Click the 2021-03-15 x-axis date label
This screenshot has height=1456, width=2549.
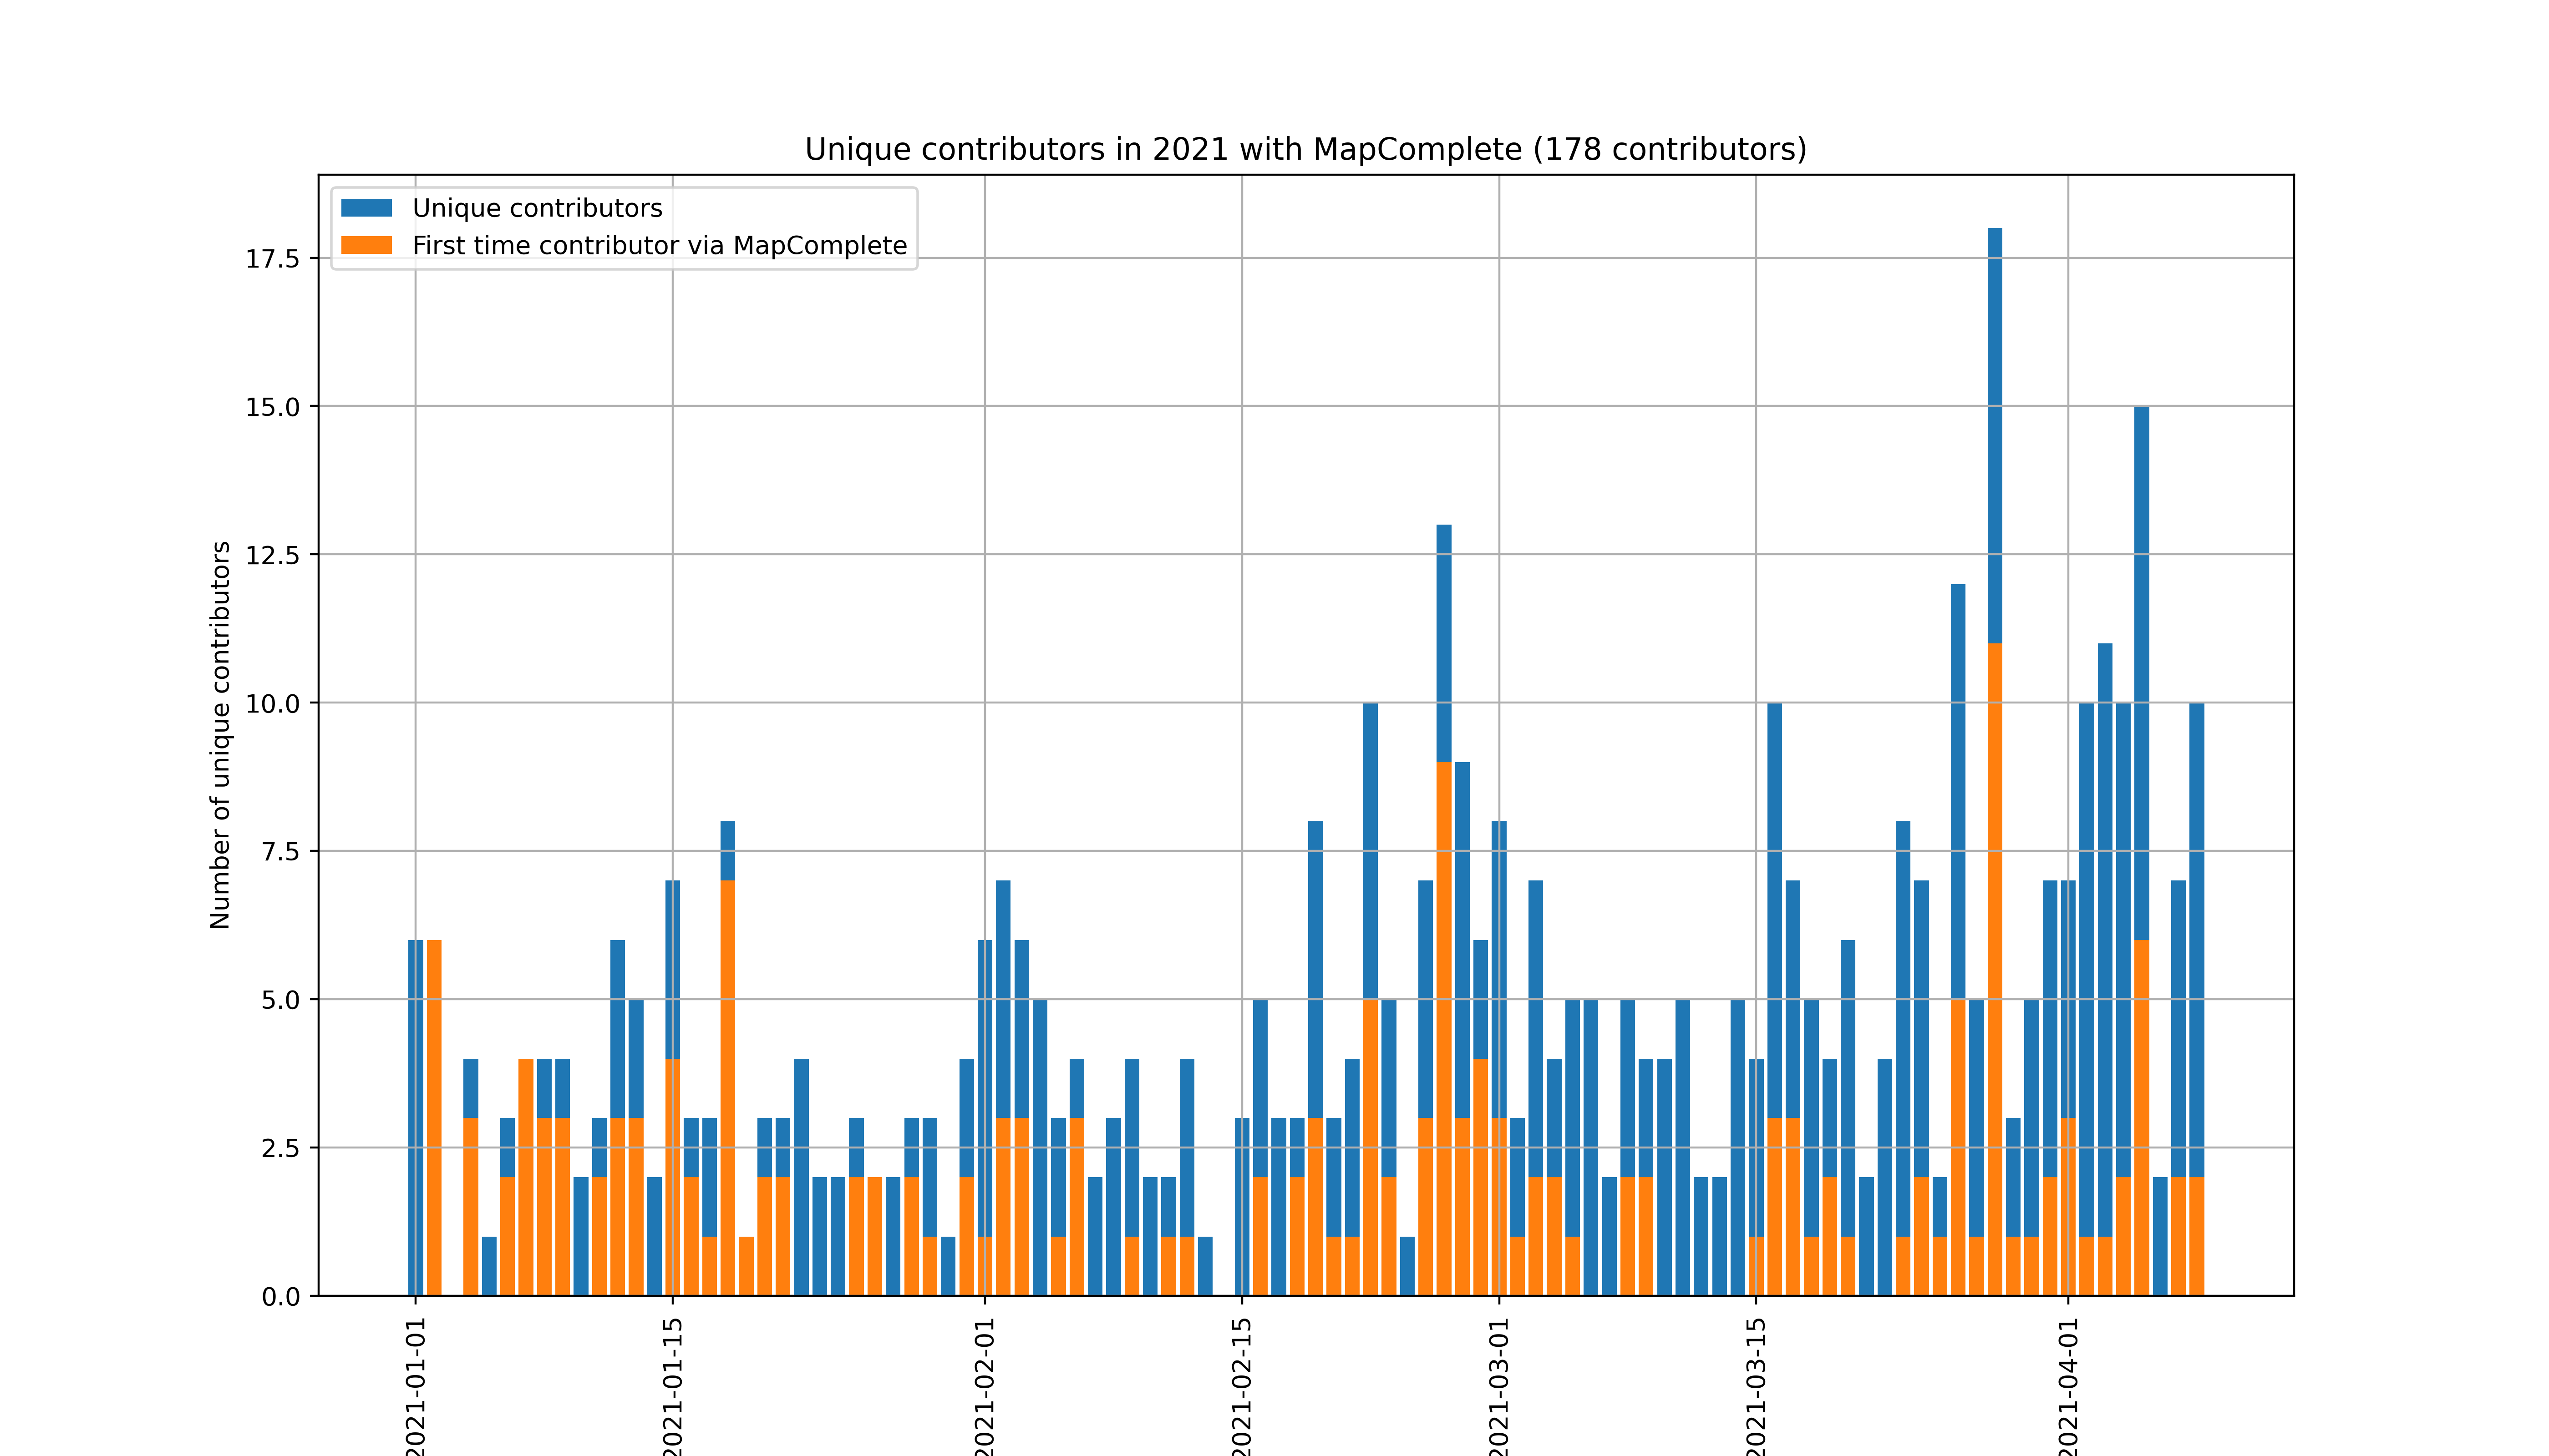(1757, 1386)
